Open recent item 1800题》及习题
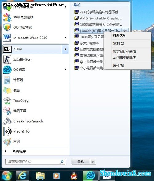Screen dimensions: 154x181 click(x=89, y=37)
